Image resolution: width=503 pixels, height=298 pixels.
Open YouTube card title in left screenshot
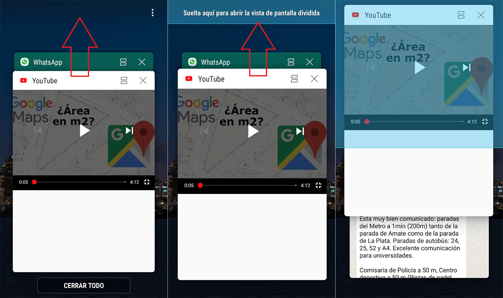45,81
